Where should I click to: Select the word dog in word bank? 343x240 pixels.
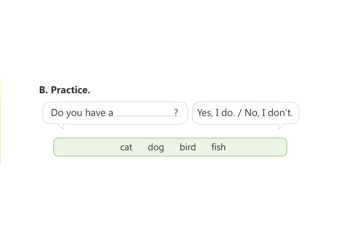coord(156,147)
